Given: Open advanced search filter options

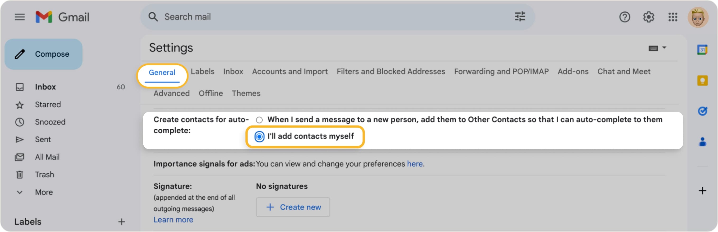Looking at the screenshot, I should coord(520,17).
